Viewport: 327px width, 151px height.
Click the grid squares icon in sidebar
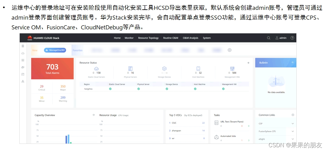(23, 60)
